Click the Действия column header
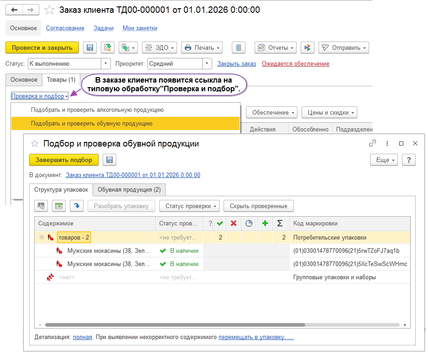This screenshot has width=428, height=355. [x=267, y=129]
